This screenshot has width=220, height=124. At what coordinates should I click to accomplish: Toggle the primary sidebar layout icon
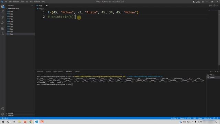(x=194, y=2)
